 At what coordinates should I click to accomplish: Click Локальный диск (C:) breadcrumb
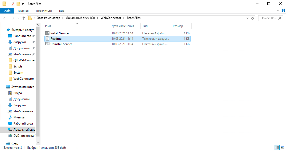point(81,18)
